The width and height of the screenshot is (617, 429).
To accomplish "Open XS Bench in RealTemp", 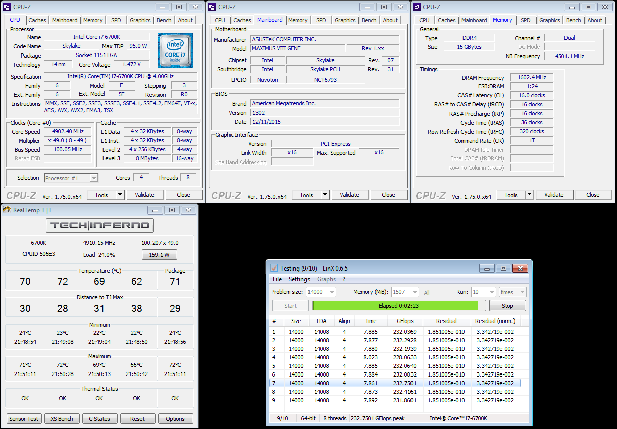I will click(x=62, y=419).
